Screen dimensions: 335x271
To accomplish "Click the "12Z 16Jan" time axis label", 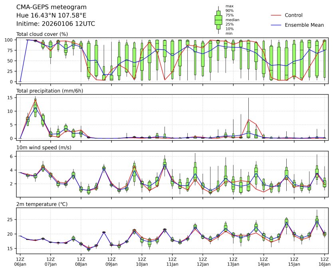I will point(324,261).
